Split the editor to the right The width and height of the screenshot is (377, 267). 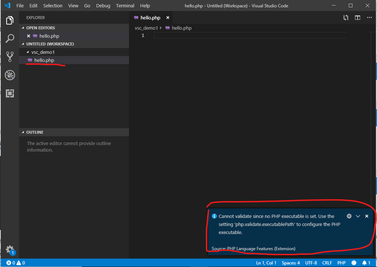point(358,18)
